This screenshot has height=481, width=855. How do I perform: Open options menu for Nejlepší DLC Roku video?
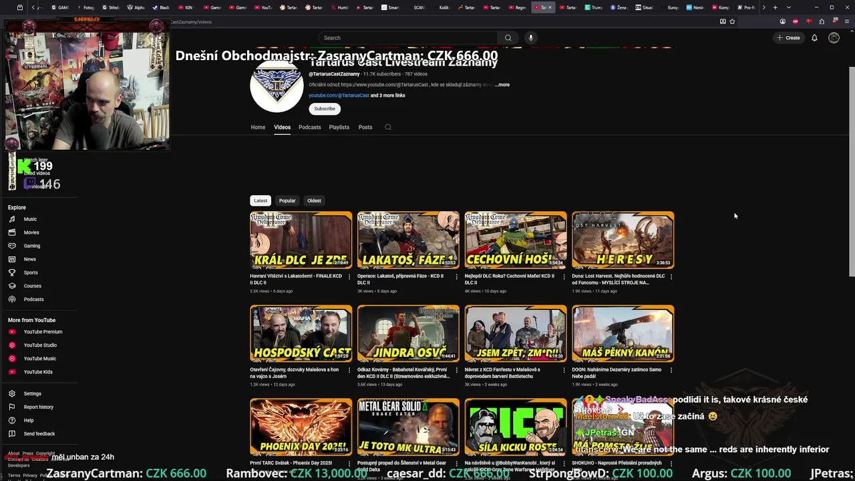[564, 277]
